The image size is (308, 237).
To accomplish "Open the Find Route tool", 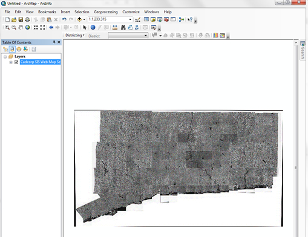I will pyautogui.click(x=130, y=27).
